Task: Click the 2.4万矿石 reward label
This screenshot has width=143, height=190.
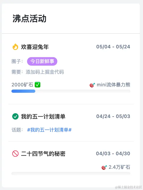Action: (119, 167)
